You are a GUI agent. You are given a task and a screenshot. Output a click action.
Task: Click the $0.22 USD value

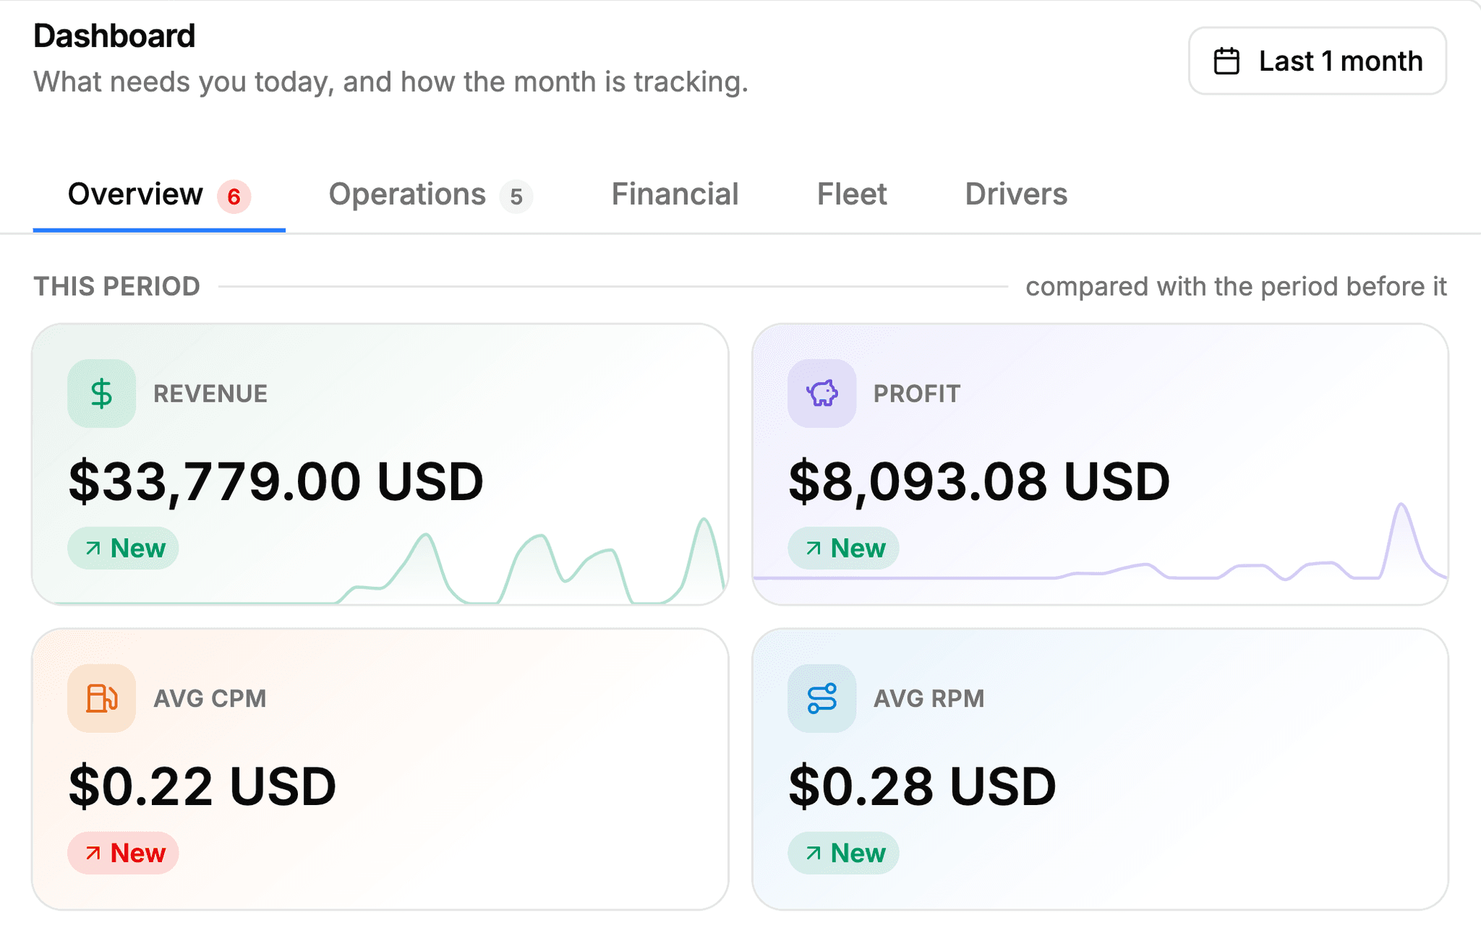click(202, 786)
